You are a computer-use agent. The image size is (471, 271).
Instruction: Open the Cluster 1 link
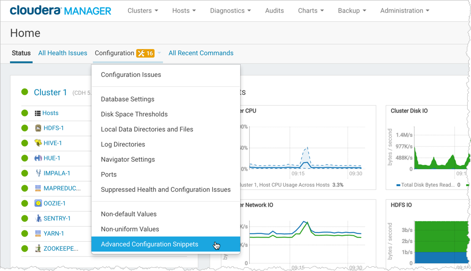tap(50, 92)
